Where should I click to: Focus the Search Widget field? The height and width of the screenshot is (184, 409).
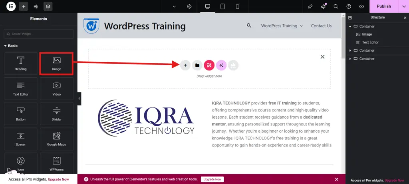click(39, 34)
